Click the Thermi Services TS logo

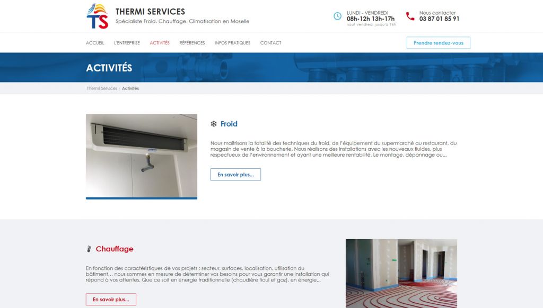click(98, 16)
